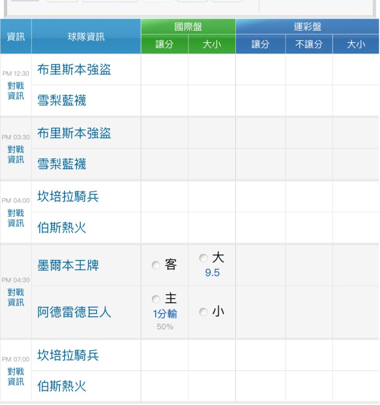Choose the 小 under option
Image resolution: width=380 pixels, height=405 pixels.
click(203, 312)
